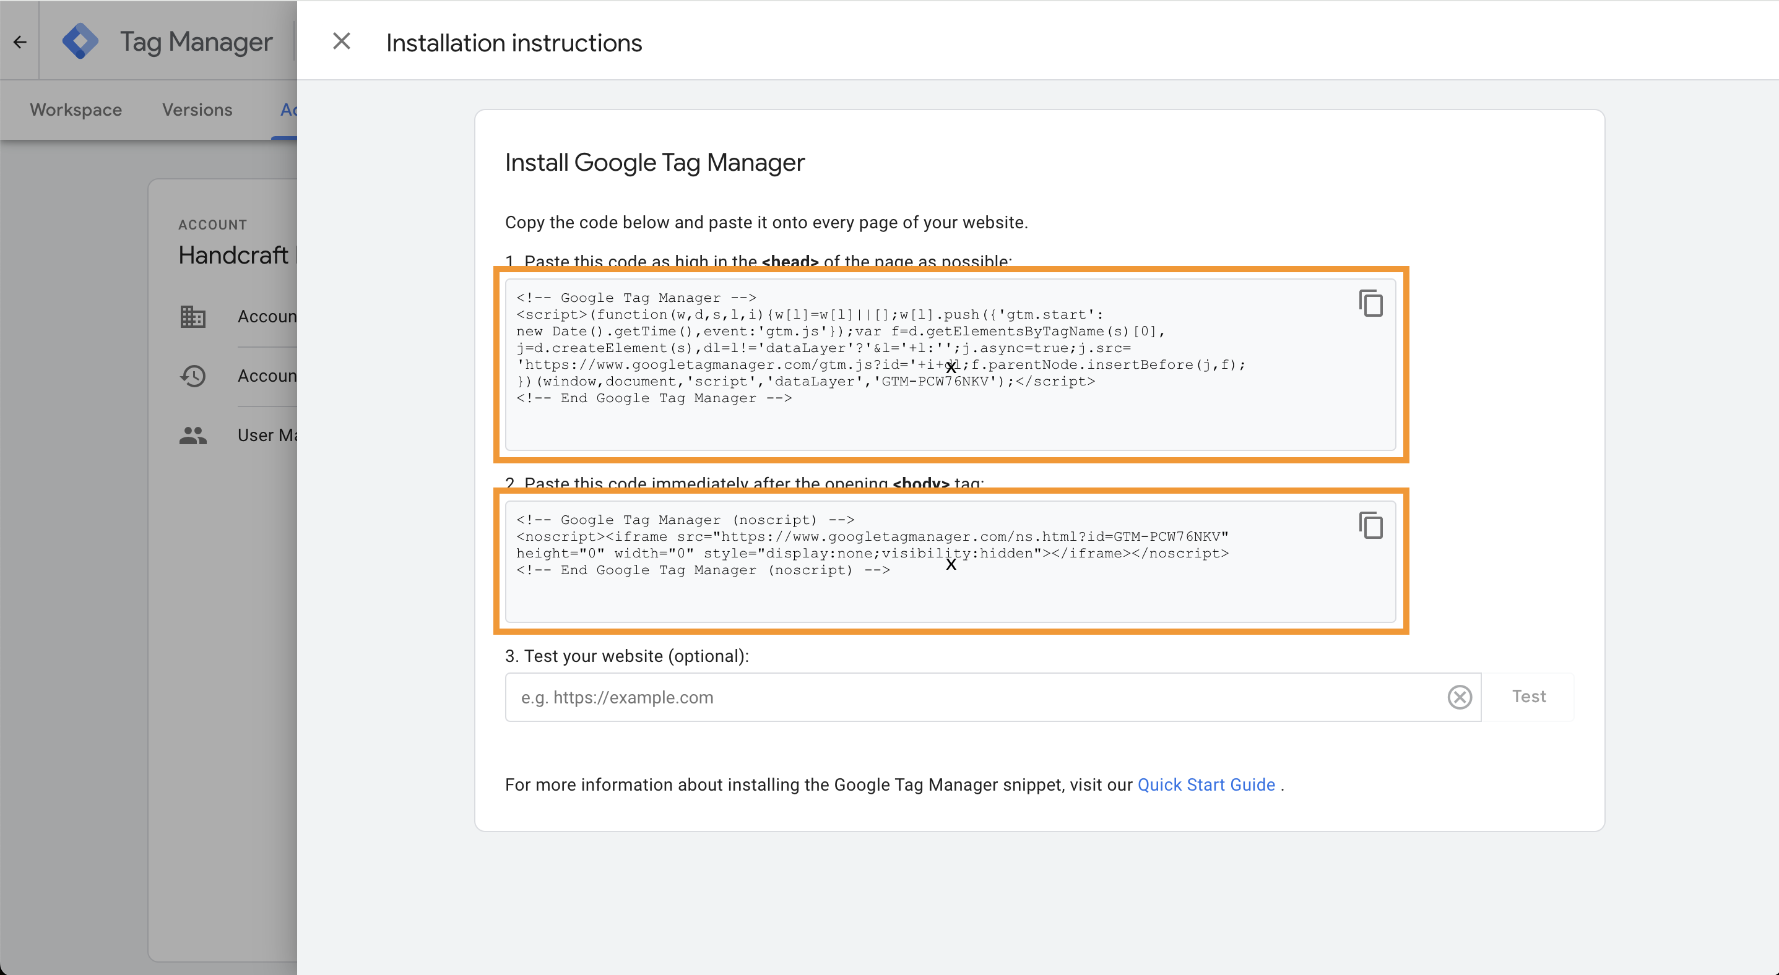Click the Test button

pyautogui.click(x=1528, y=697)
